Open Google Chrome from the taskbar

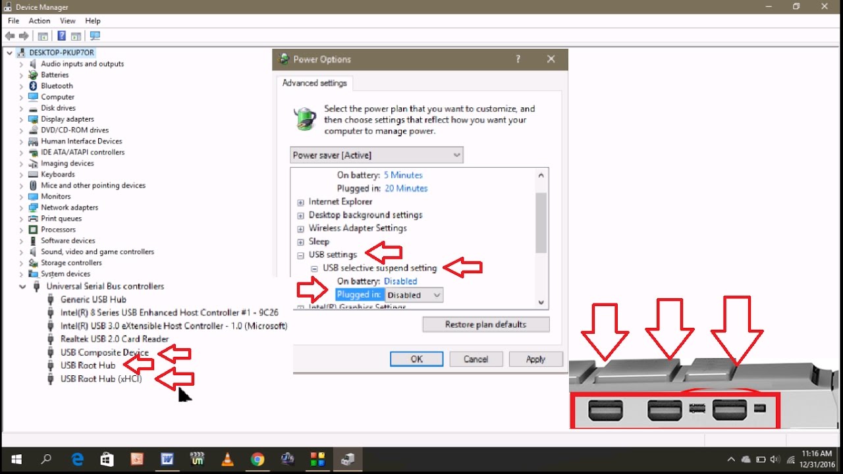pos(257,460)
